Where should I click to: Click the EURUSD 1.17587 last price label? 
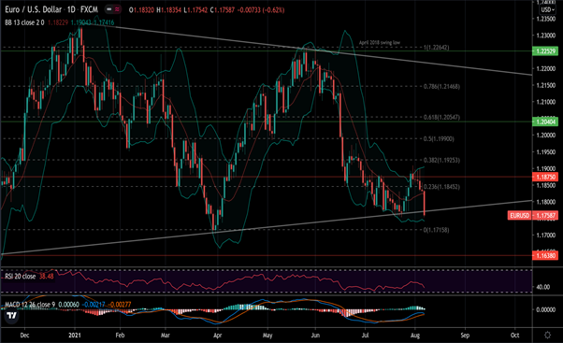(x=533, y=215)
